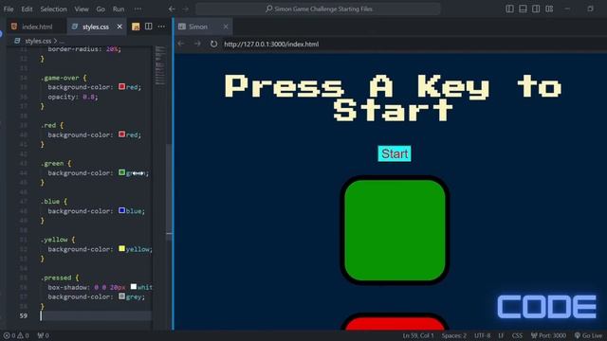The image size is (607, 341).
Task: Select the Simon preview tab
Action: tap(198, 27)
